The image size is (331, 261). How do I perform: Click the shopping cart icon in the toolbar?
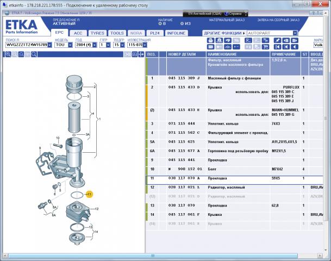pyautogui.click(x=265, y=47)
